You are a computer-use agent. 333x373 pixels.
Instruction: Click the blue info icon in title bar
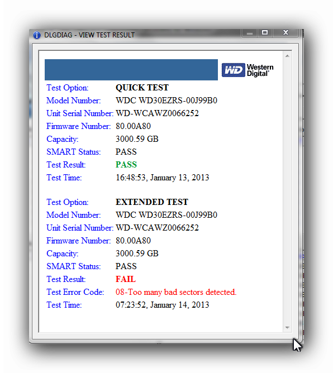click(37, 35)
